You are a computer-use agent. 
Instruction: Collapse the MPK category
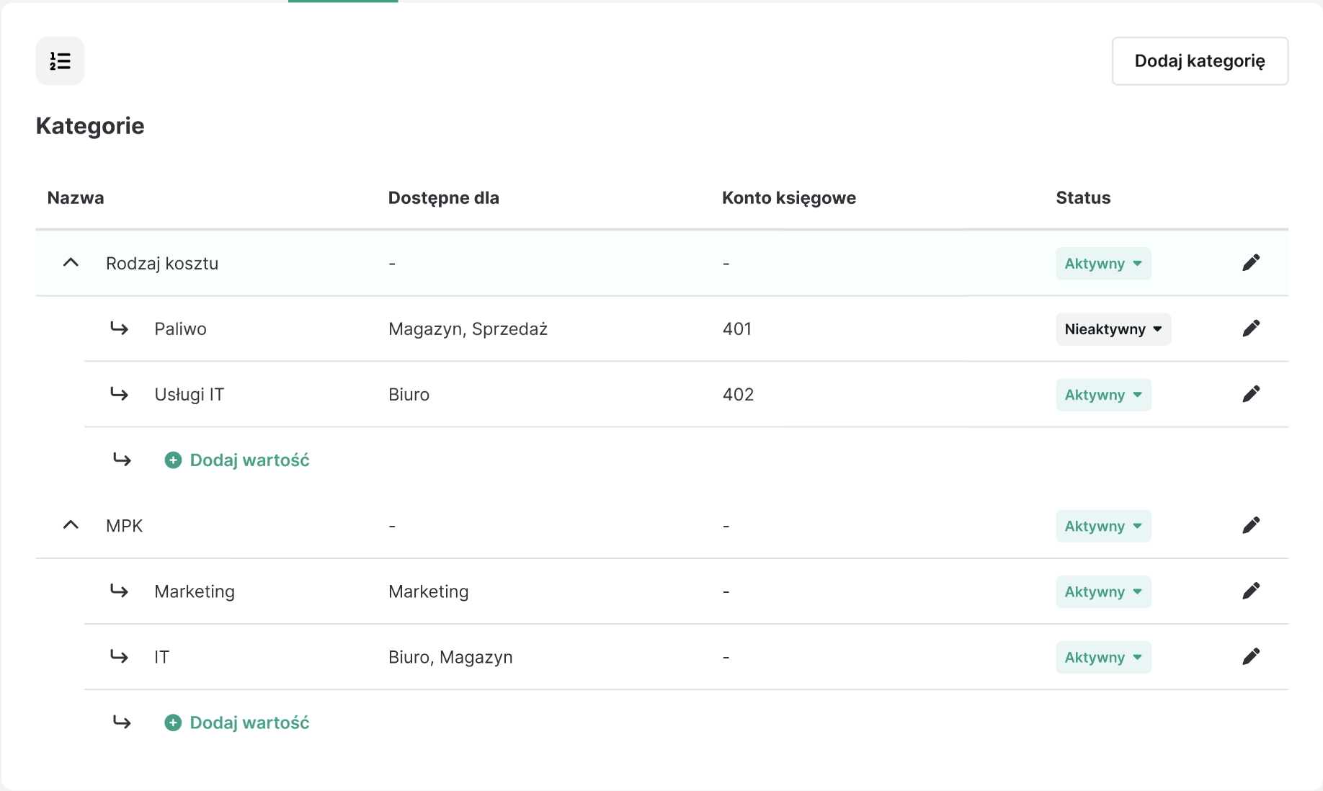coord(71,525)
